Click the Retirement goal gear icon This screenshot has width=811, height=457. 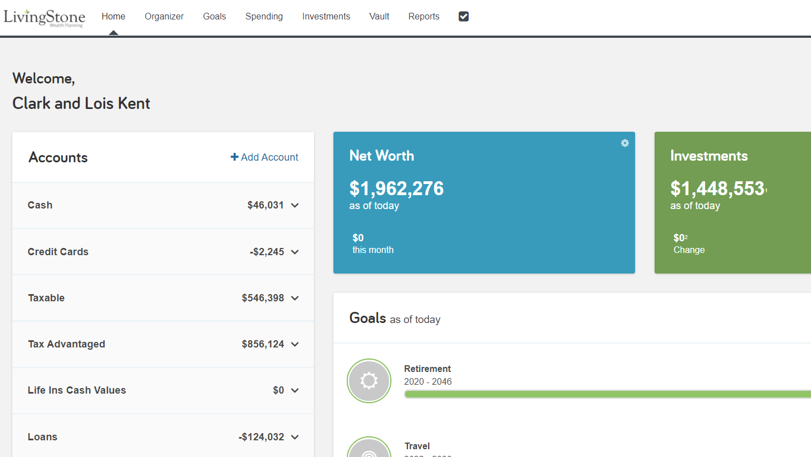pyautogui.click(x=369, y=381)
